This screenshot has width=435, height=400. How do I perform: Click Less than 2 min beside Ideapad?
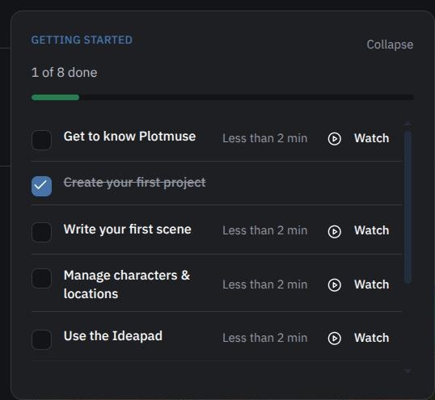click(x=265, y=338)
